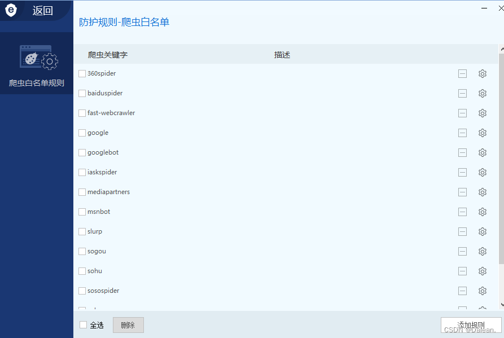Open settings gear for sosospider
The height and width of the screenshot is (338, 504).
482,291
